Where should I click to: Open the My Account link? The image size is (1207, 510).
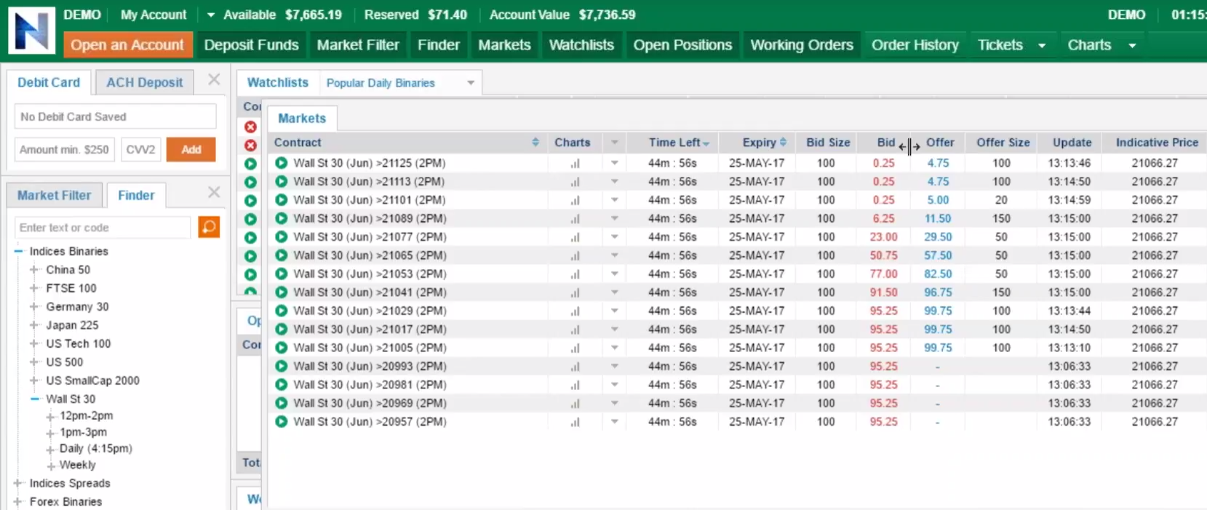point(154,15)
